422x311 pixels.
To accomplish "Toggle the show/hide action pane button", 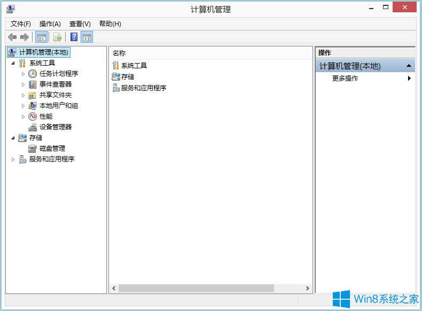I will click(x=87, y=37).
